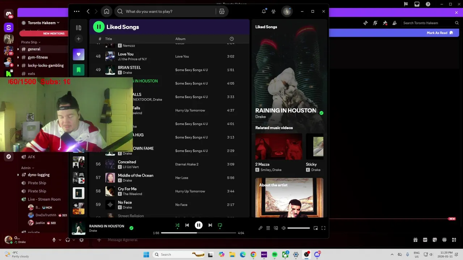Enter Spotify full screen mode
Image resolution: width=463 pixels, height=260 pixels.
pyautogui.click(x=323, y=228)
